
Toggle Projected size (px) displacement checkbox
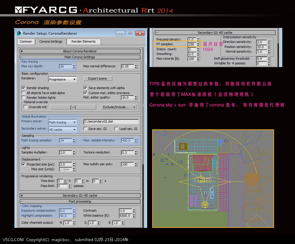tap(23, 164)
